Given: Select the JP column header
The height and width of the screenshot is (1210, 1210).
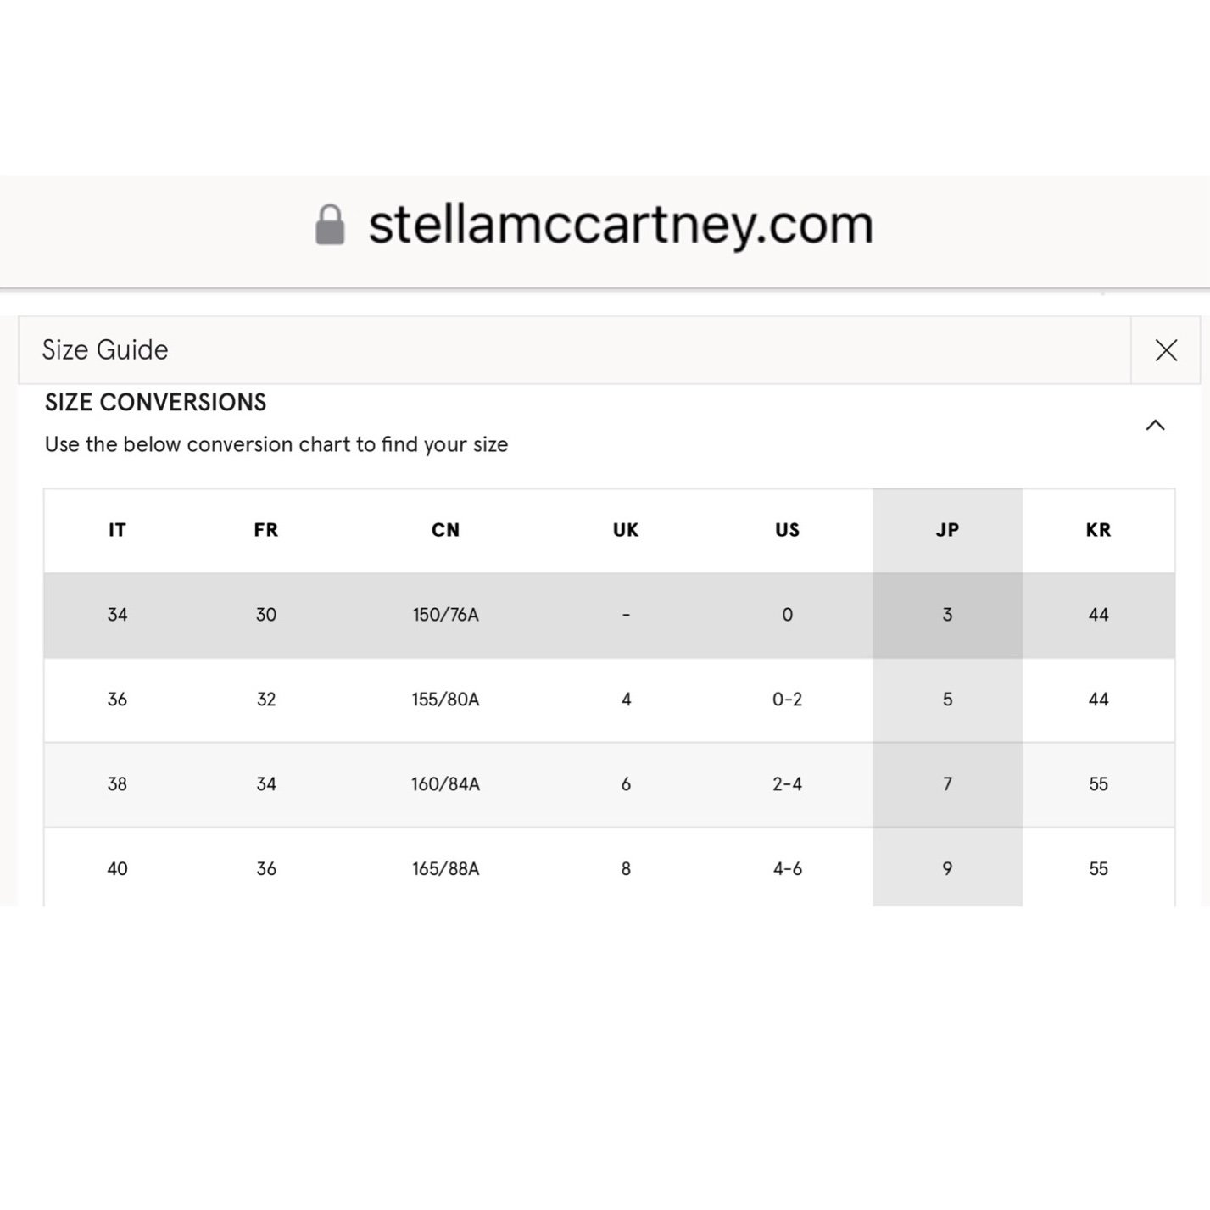Looking at the screenshot, I should point(947,530).
